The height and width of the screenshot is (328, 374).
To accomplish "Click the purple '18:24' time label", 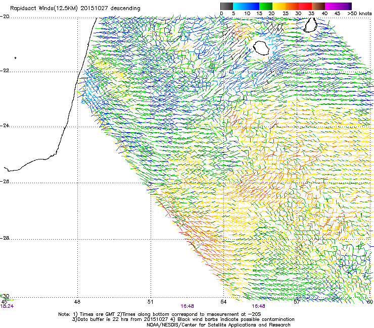I will 7,306.
